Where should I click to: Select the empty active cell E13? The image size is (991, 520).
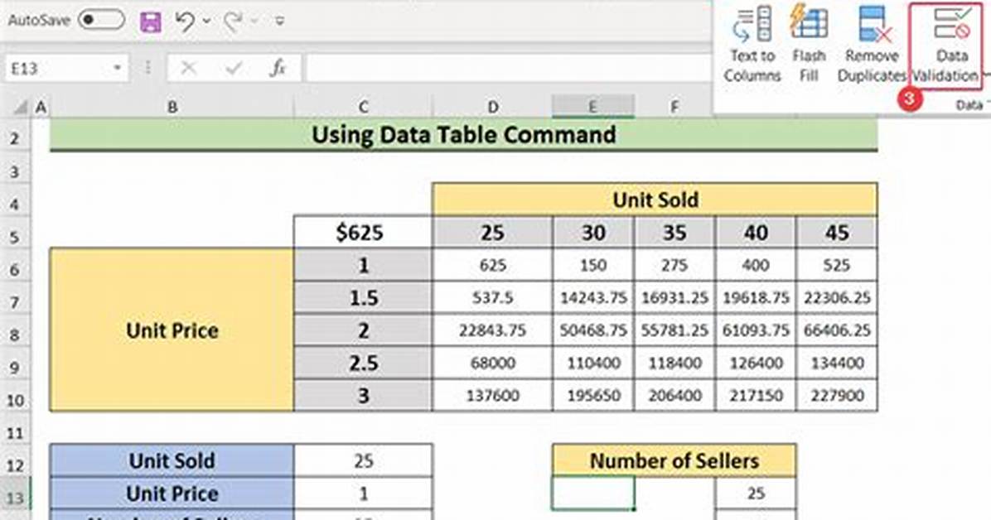[592, 494]
